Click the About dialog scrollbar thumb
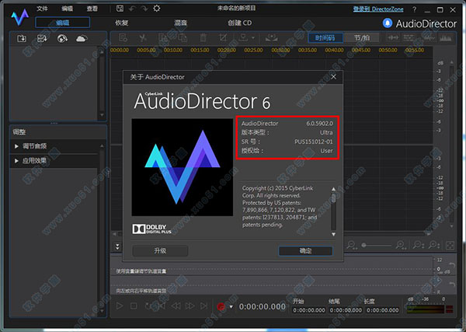The width and height of the screenshot is (466, 332). 333,198
